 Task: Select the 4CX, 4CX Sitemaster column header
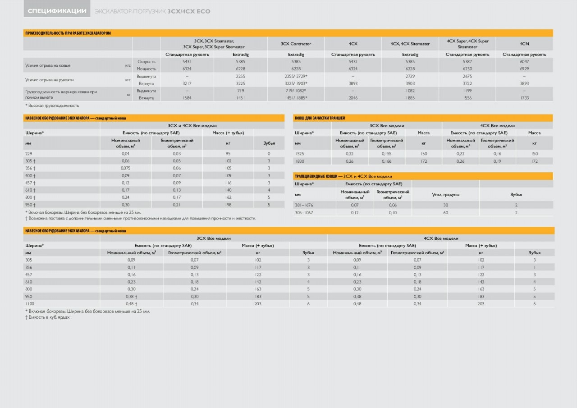coord(410,44)
